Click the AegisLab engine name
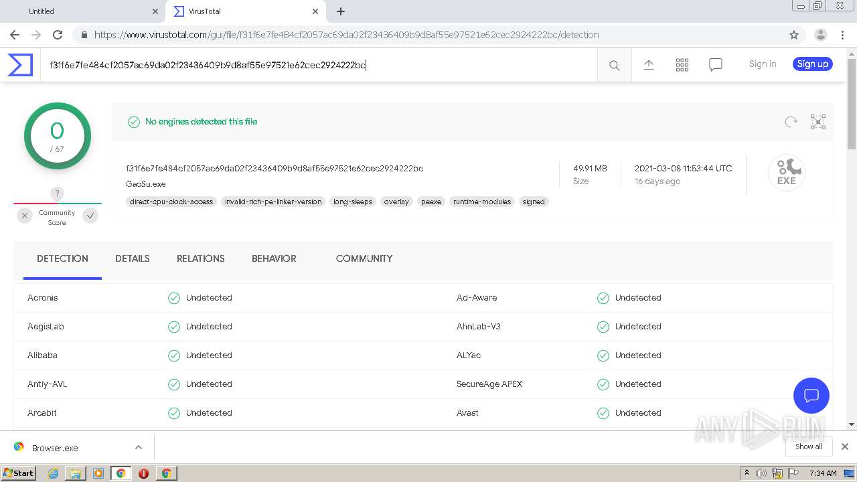857x482 pixels. coord(46,327)
